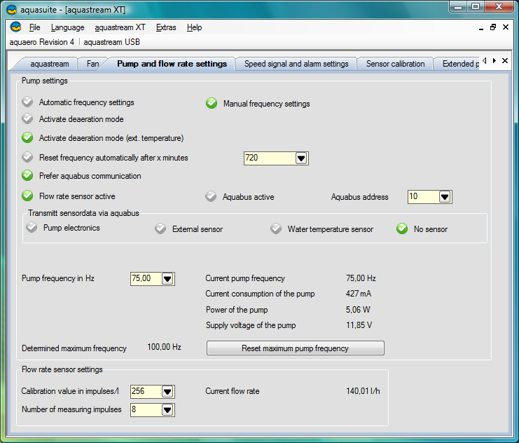
Task: Click the '140,01 l/h' flow rate value
Action: coord(363,391)
